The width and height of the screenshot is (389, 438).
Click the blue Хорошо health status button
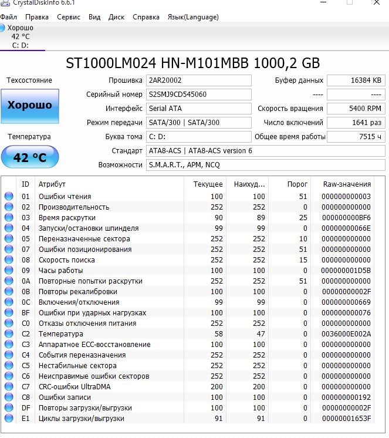coord(29,106)
